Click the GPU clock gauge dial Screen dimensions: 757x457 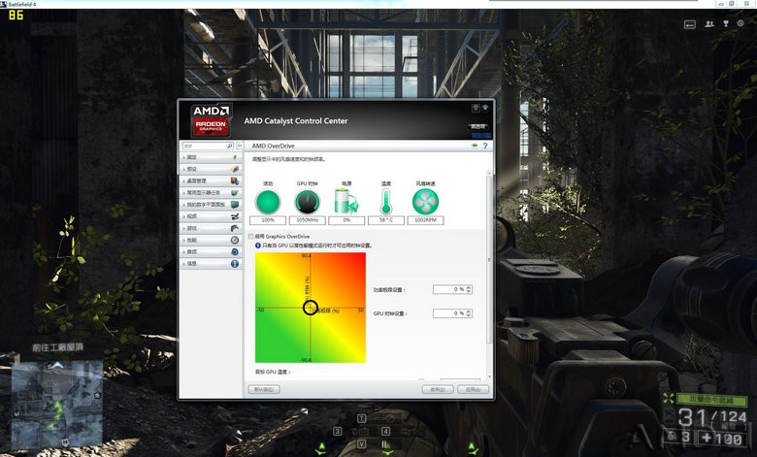[x=307, y=202]
